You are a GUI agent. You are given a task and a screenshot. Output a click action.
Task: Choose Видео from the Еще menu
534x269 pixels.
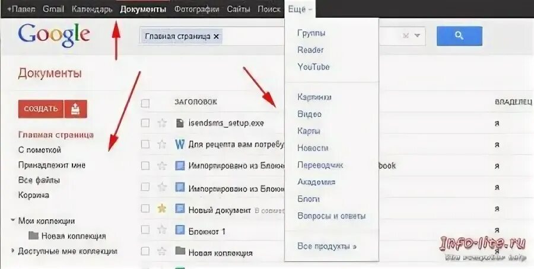(x=309, y=114)
